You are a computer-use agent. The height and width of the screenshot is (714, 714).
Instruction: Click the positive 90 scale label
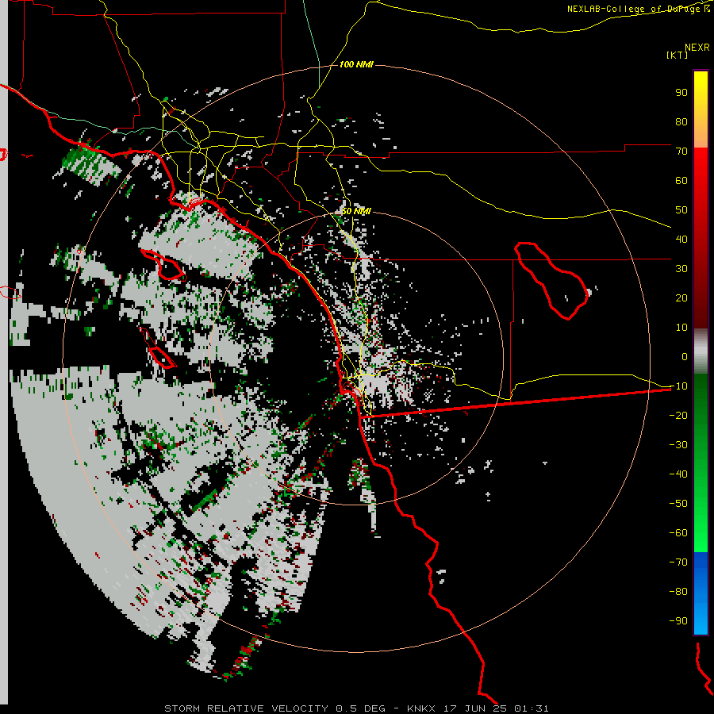(681, 93)
